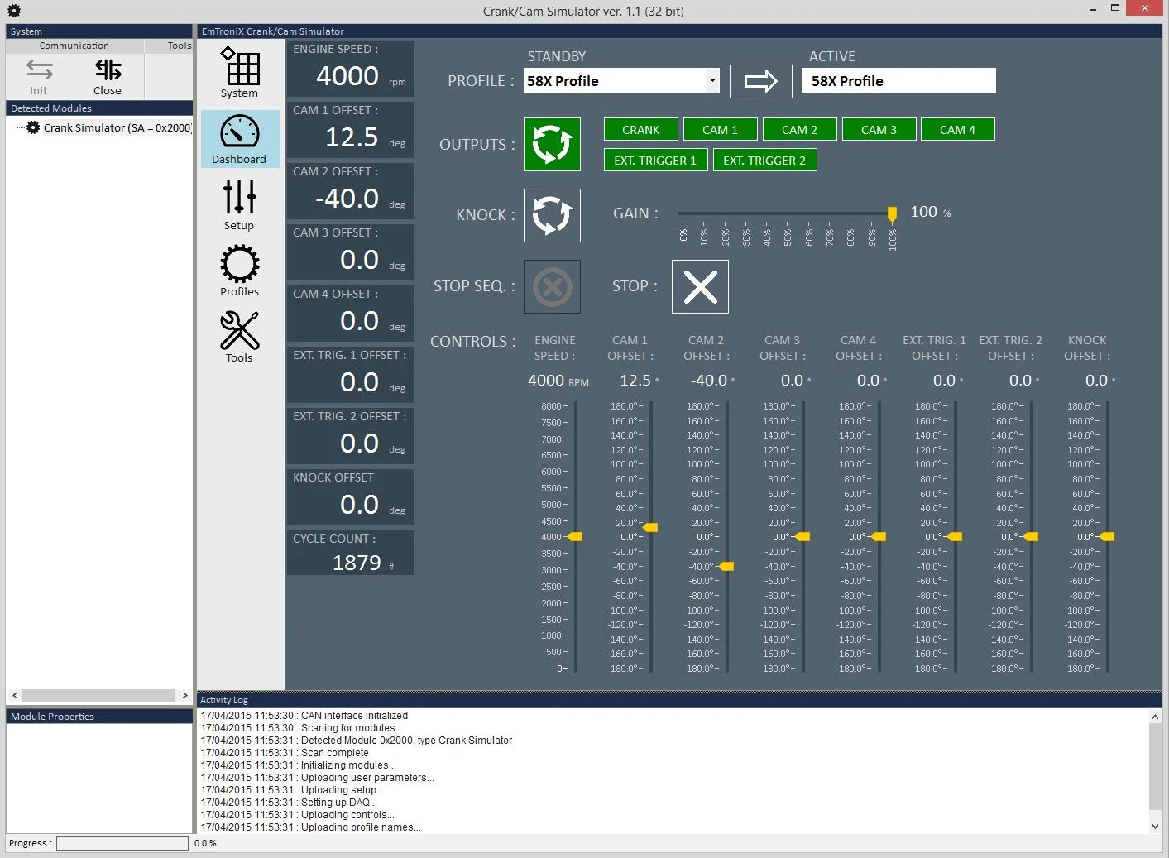This screenshot has width=1169, height=858.
Task: Toggle the EXT. TRIGGER 1 output
Action: [655, 161]
